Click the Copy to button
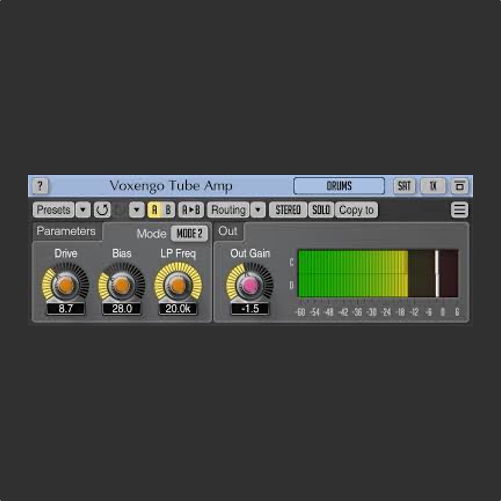Viewport: 501px width, 501px height. pyautogui.click(x=356, y=210)
